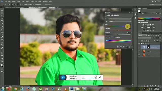Select the Quick Selection tool in toolbox
Screen dimensions: 162x91
[x=2, y=18]
